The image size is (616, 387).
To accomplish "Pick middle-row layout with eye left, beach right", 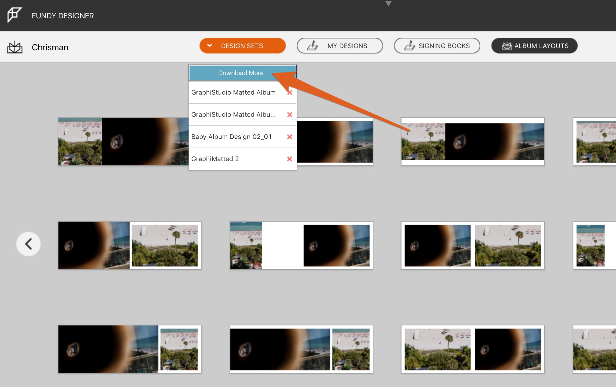I will [x=129, y=245].
